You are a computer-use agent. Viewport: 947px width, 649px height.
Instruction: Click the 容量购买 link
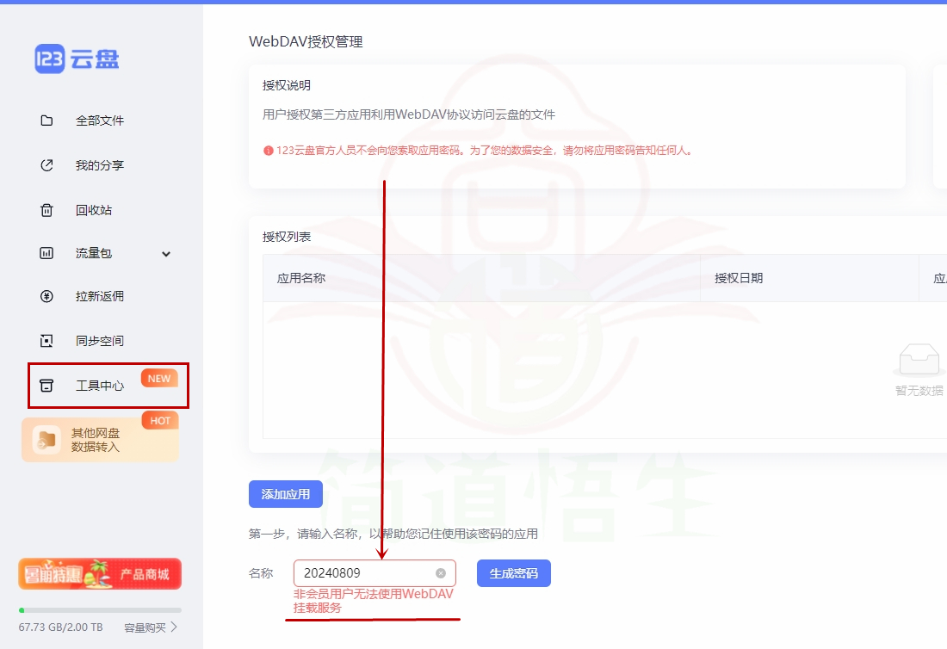[x=145, y=627]
